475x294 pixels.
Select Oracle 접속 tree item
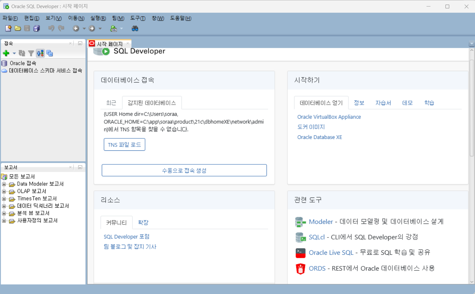tap(23, 63)
